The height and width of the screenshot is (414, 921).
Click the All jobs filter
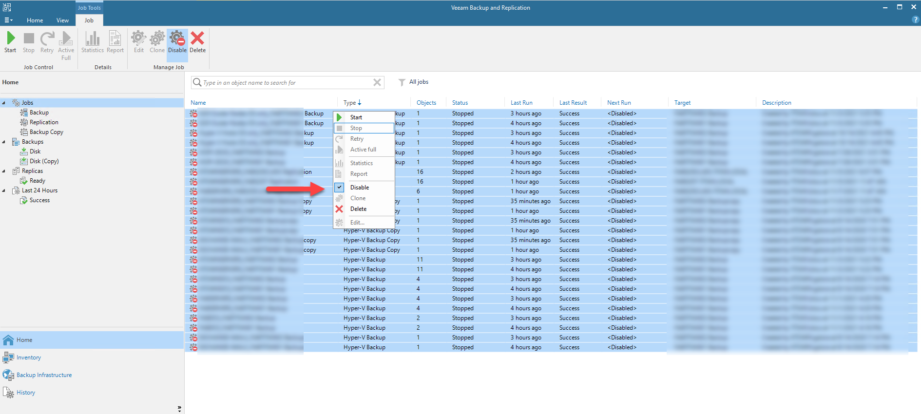(413, 82)
